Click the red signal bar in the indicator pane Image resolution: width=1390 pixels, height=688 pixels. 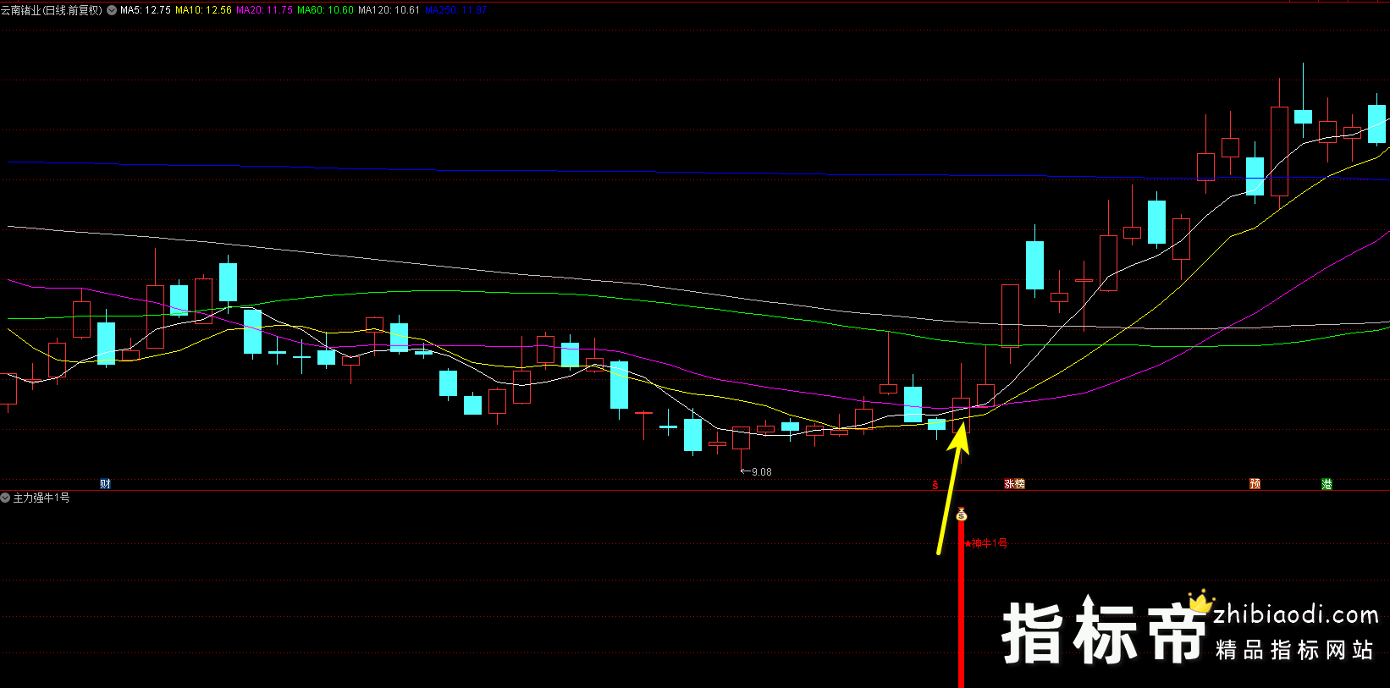961,604
